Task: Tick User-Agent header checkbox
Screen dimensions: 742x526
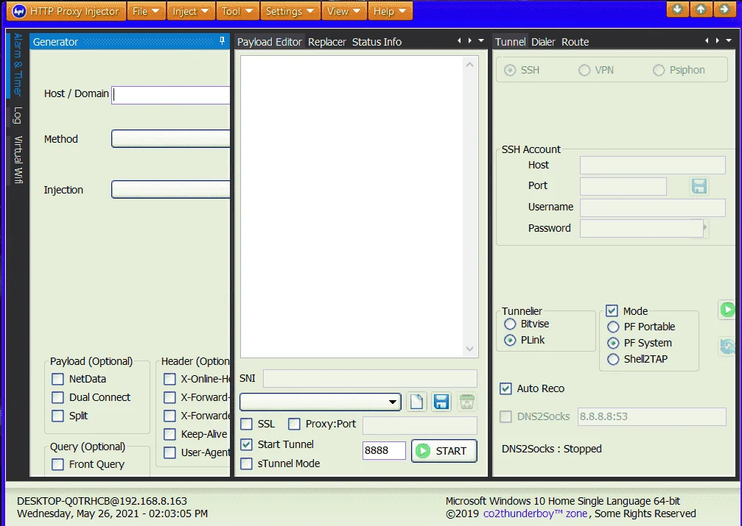Action: coord(169,452)
